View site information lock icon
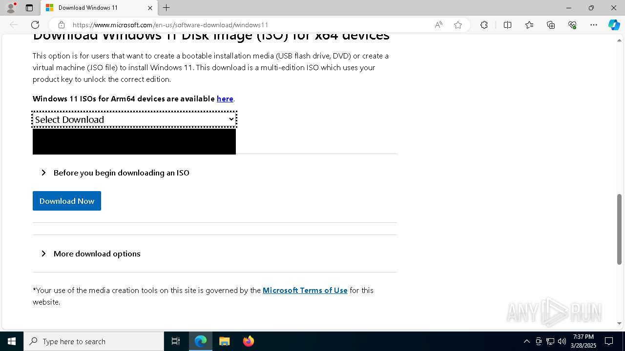Image resolution: width=625 pixels, height=351 pixels. point(61,25)
